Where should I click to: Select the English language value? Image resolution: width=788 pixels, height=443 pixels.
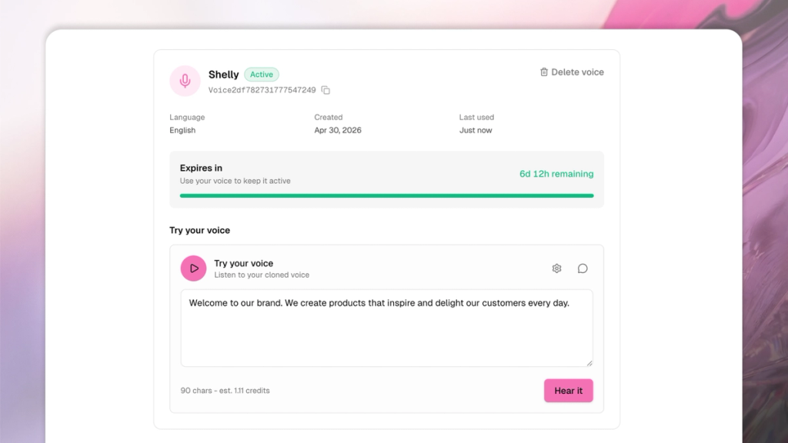(x=182, y=130)
